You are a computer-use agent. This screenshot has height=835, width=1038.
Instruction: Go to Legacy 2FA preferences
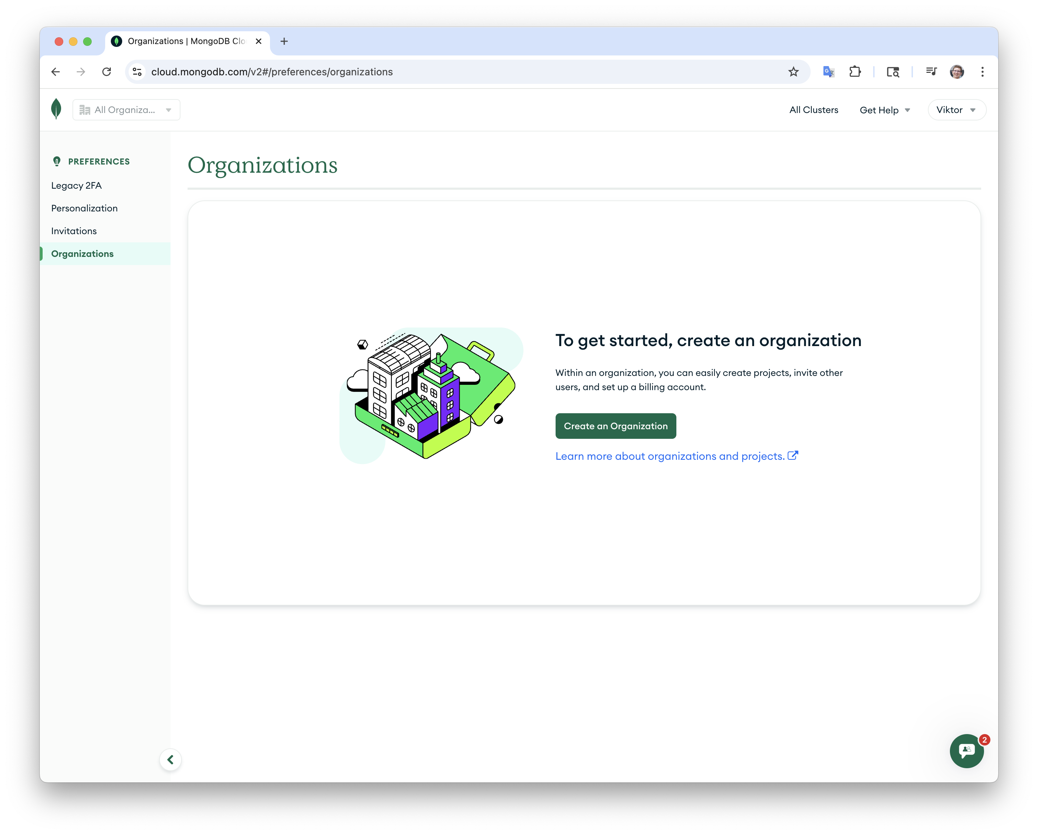tap(76, 185)
